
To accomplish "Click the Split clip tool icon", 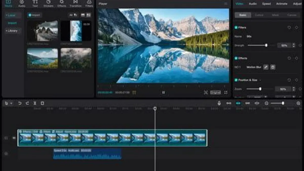I will (x=35, y=103).
